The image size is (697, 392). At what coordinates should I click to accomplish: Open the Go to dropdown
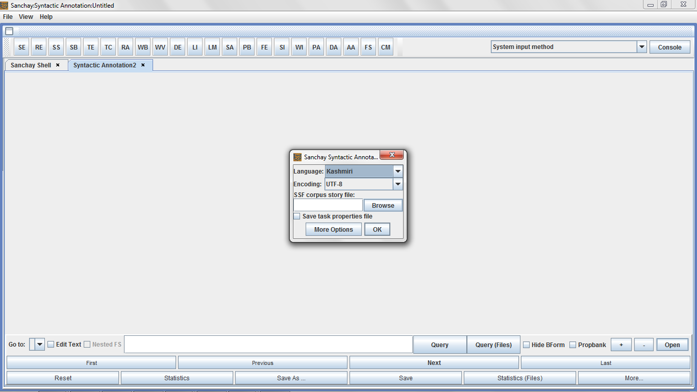[x=39, y=345]
